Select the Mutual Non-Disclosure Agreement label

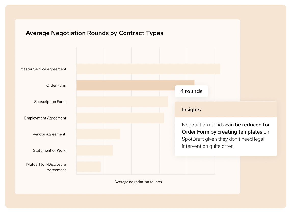coord(46,167)
